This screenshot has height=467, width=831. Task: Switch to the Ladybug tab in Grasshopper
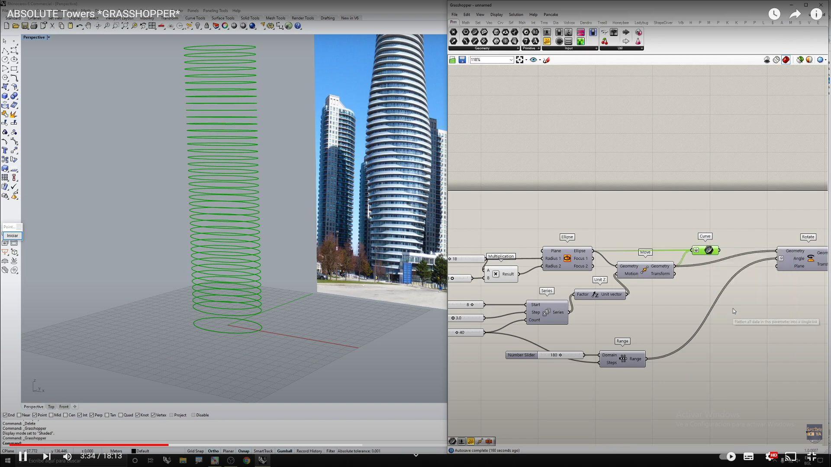coord(641,22)
